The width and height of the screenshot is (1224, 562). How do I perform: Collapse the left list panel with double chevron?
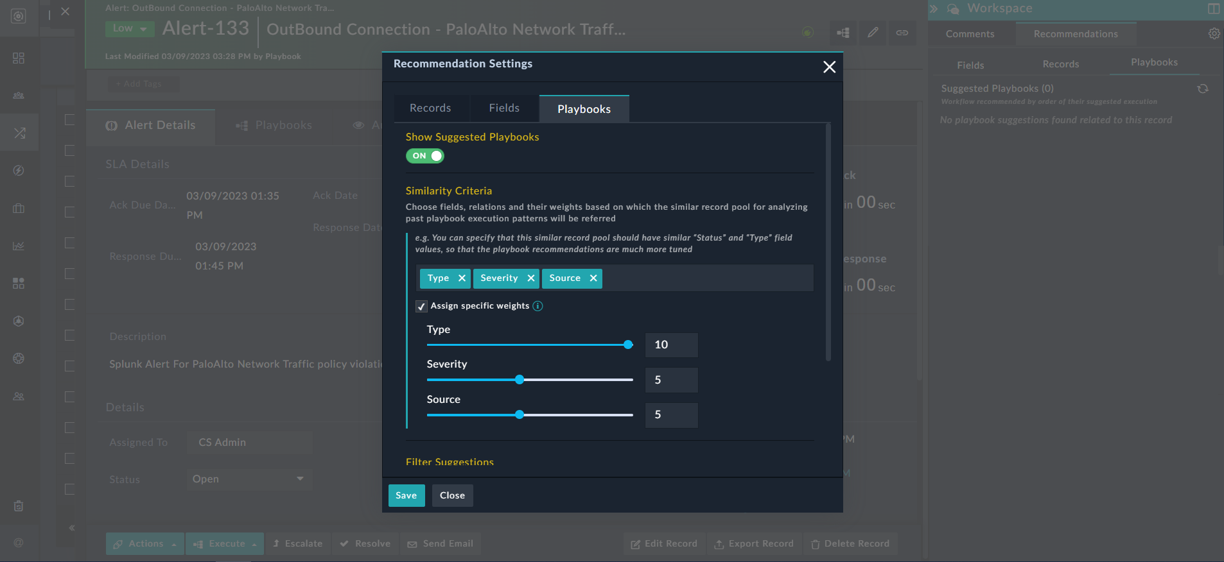(72, 528)
